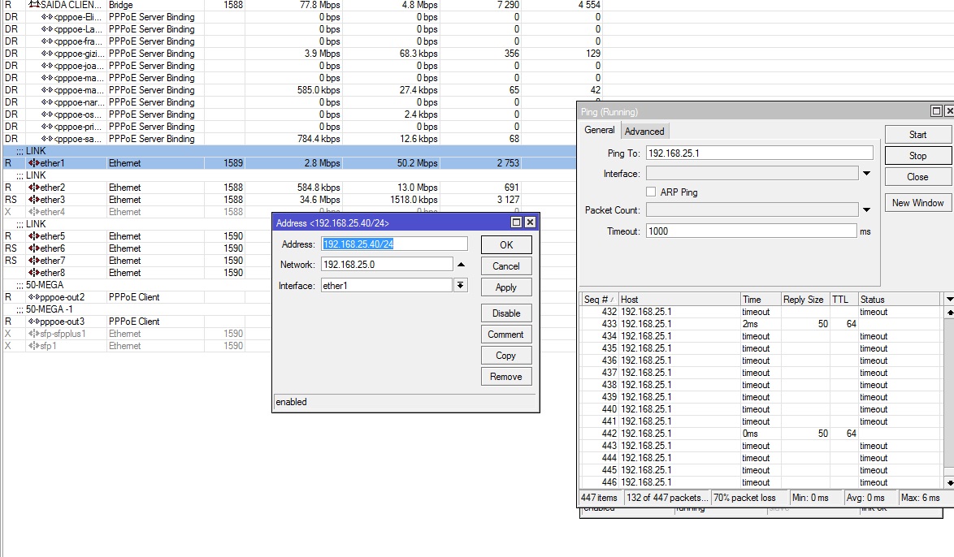
Task: Click the Timeout field in Ping
Action: (752, 231)
